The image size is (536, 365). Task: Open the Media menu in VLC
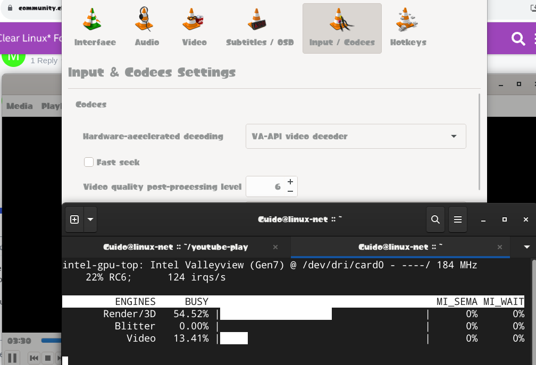click(20, 106)
